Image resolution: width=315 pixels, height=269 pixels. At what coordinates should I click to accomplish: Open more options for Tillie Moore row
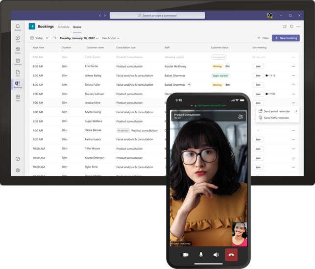(293, 149)
